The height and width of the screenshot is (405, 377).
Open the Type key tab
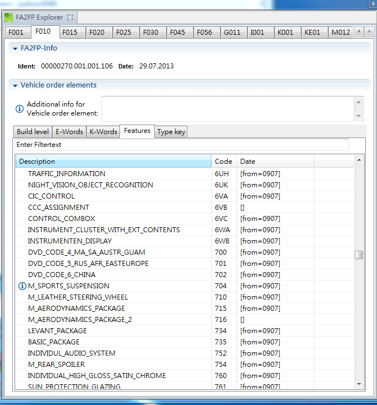pyautogui.click(x=171, y=132)
